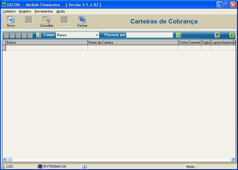Image resolution: width=238 pixels, height=170 pixels.
Task: Open the Registro menu
Action: pos(25,11)
